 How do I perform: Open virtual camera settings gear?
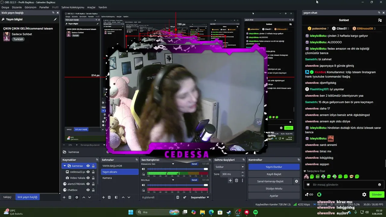click(296, 181)
